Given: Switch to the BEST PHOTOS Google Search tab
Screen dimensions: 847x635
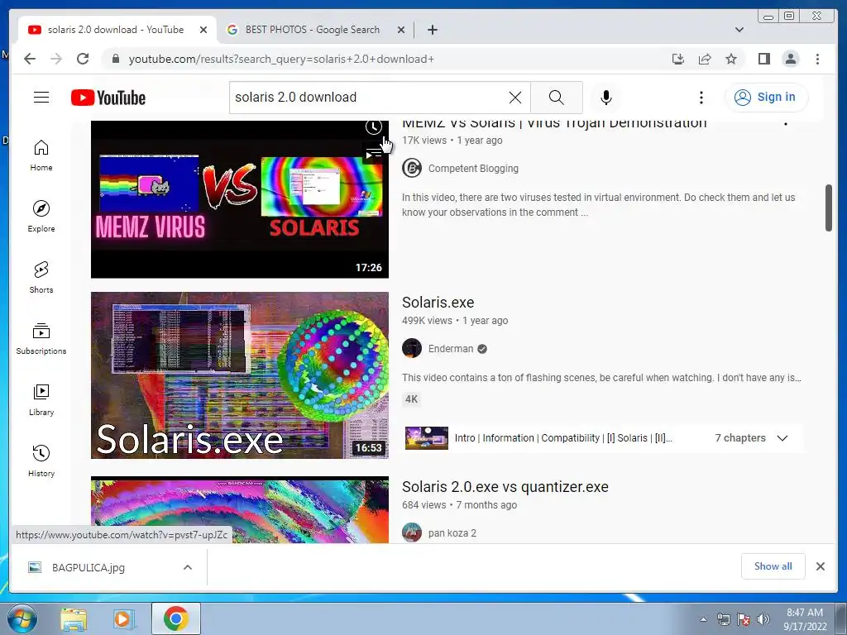Looking at the screenshot, I should click(312, 30).
